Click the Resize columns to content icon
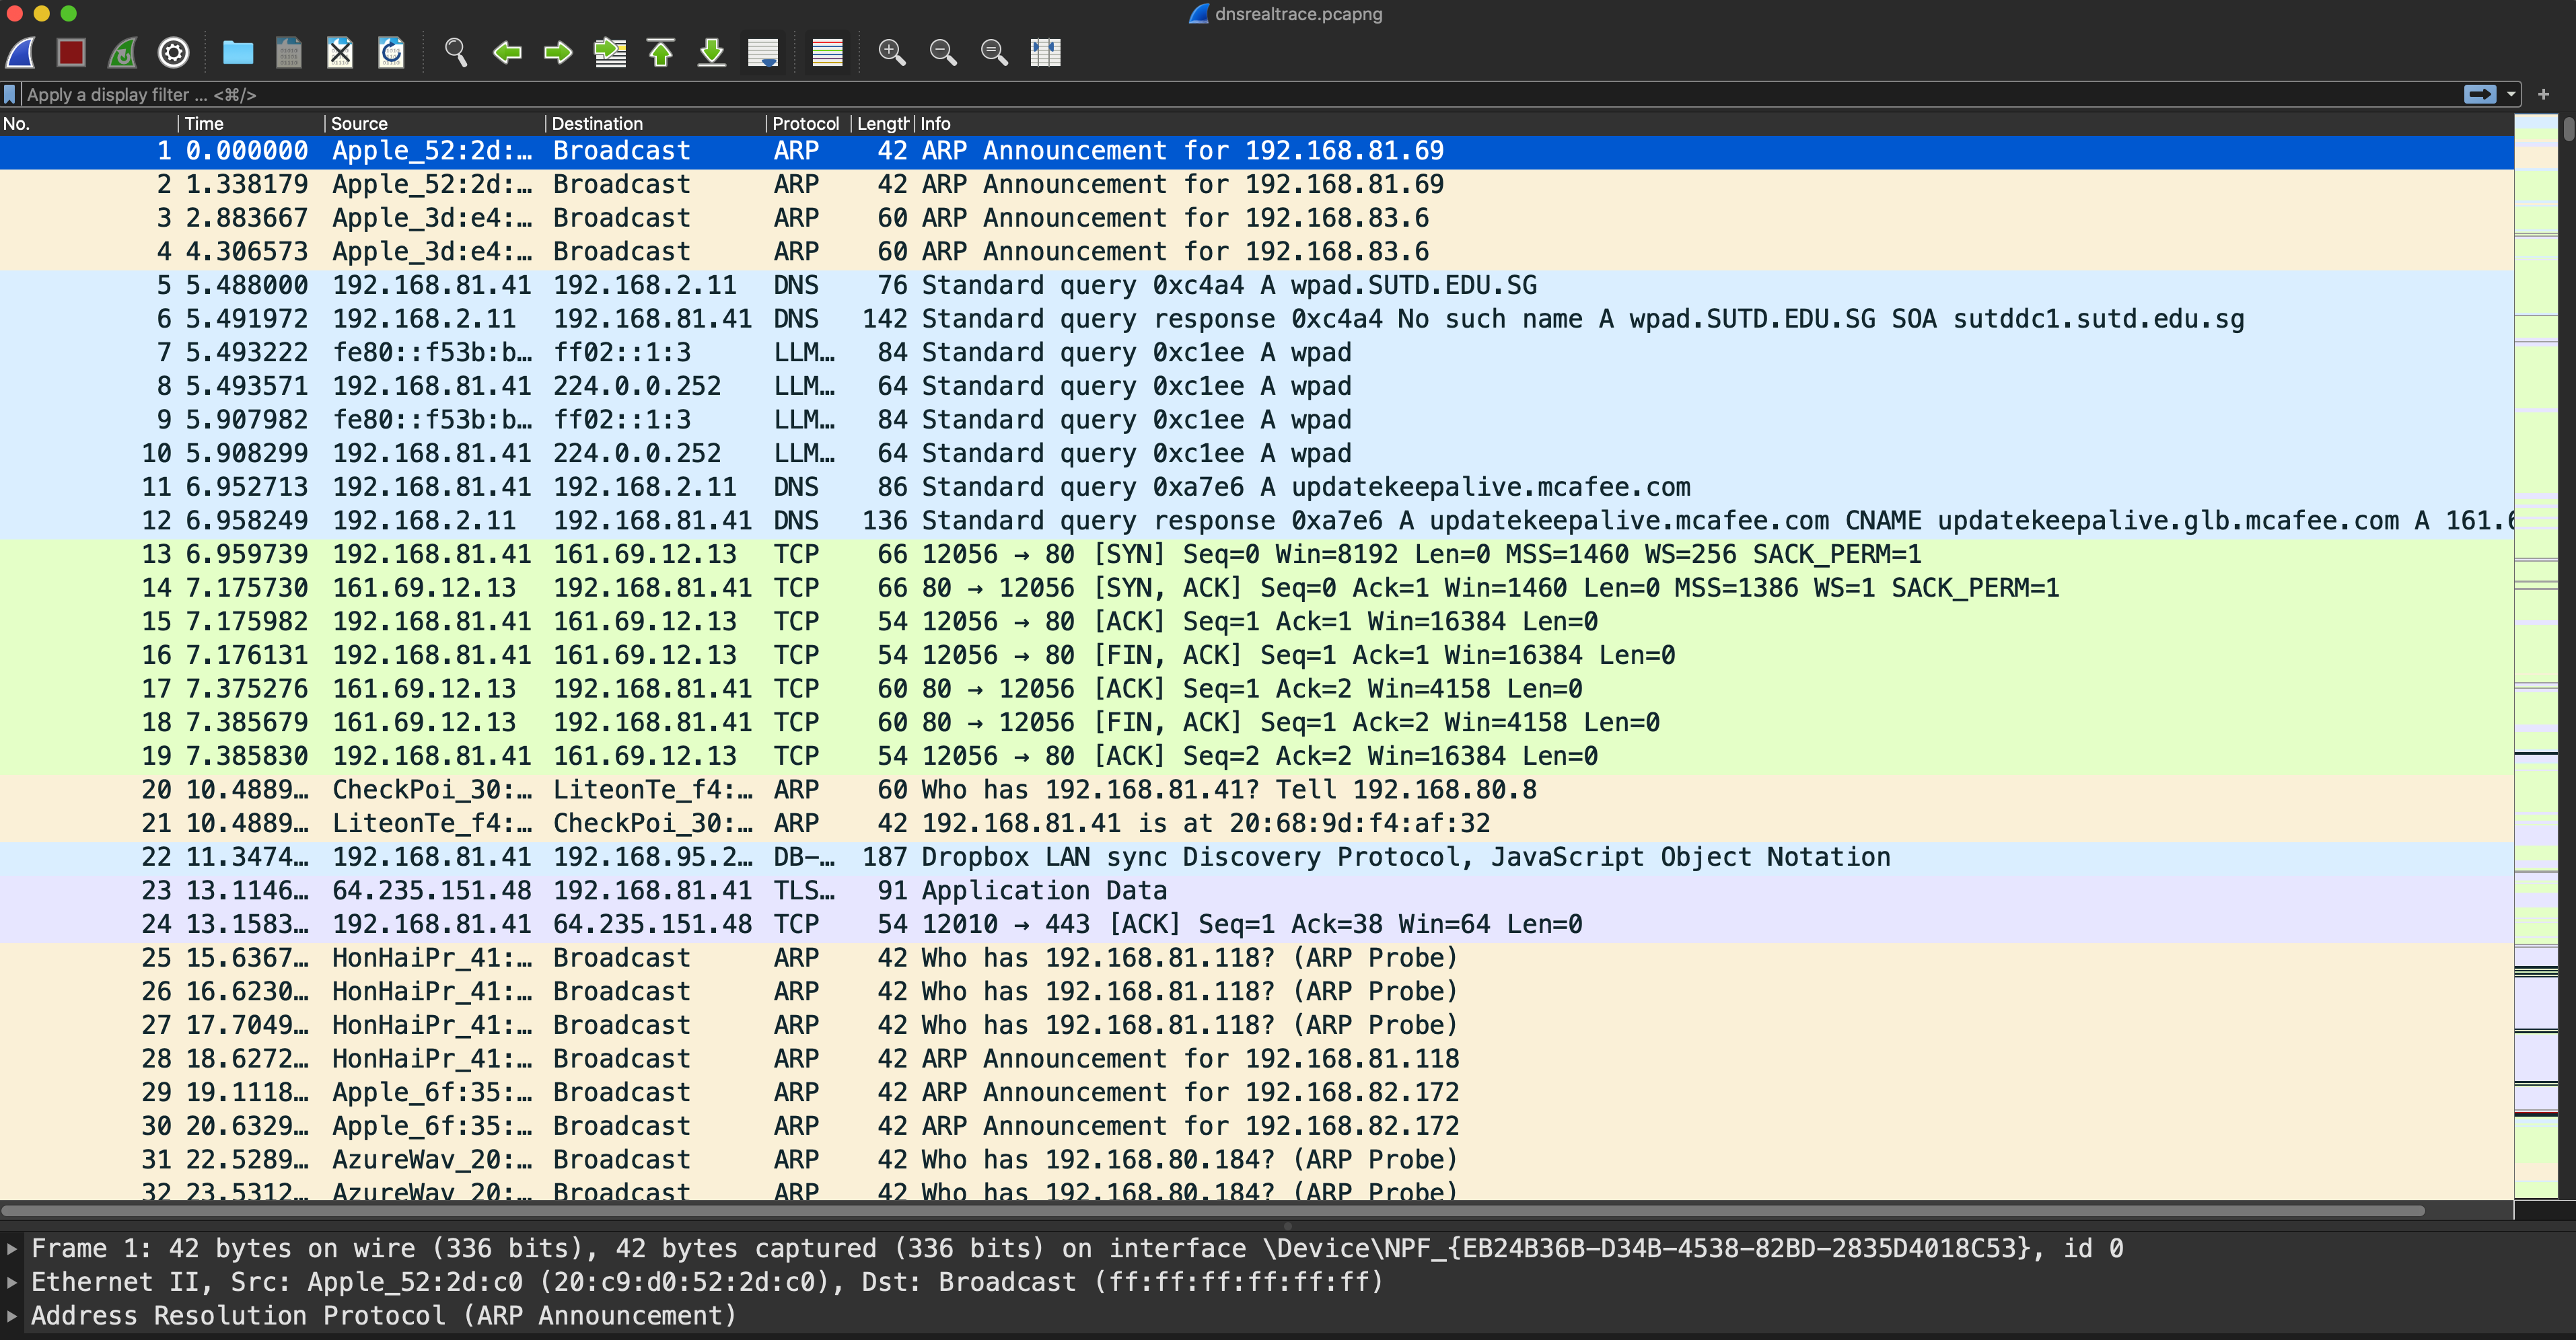 (1045, 52)
